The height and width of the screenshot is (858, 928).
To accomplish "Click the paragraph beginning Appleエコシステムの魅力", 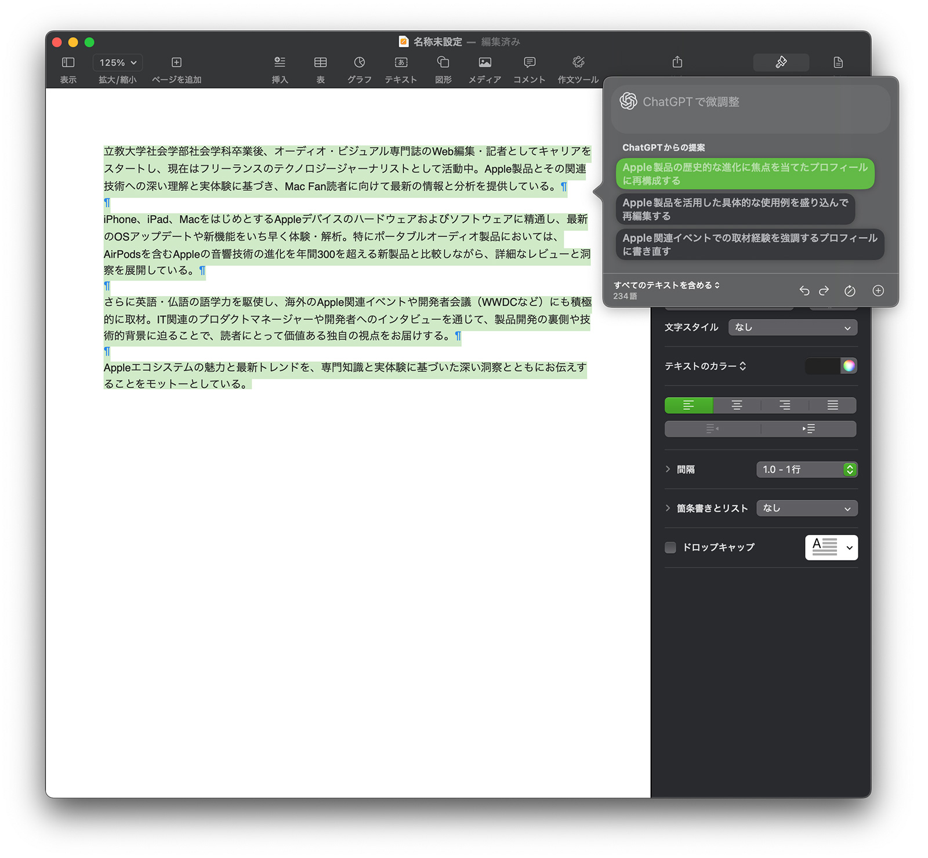I will coord(345,376).
